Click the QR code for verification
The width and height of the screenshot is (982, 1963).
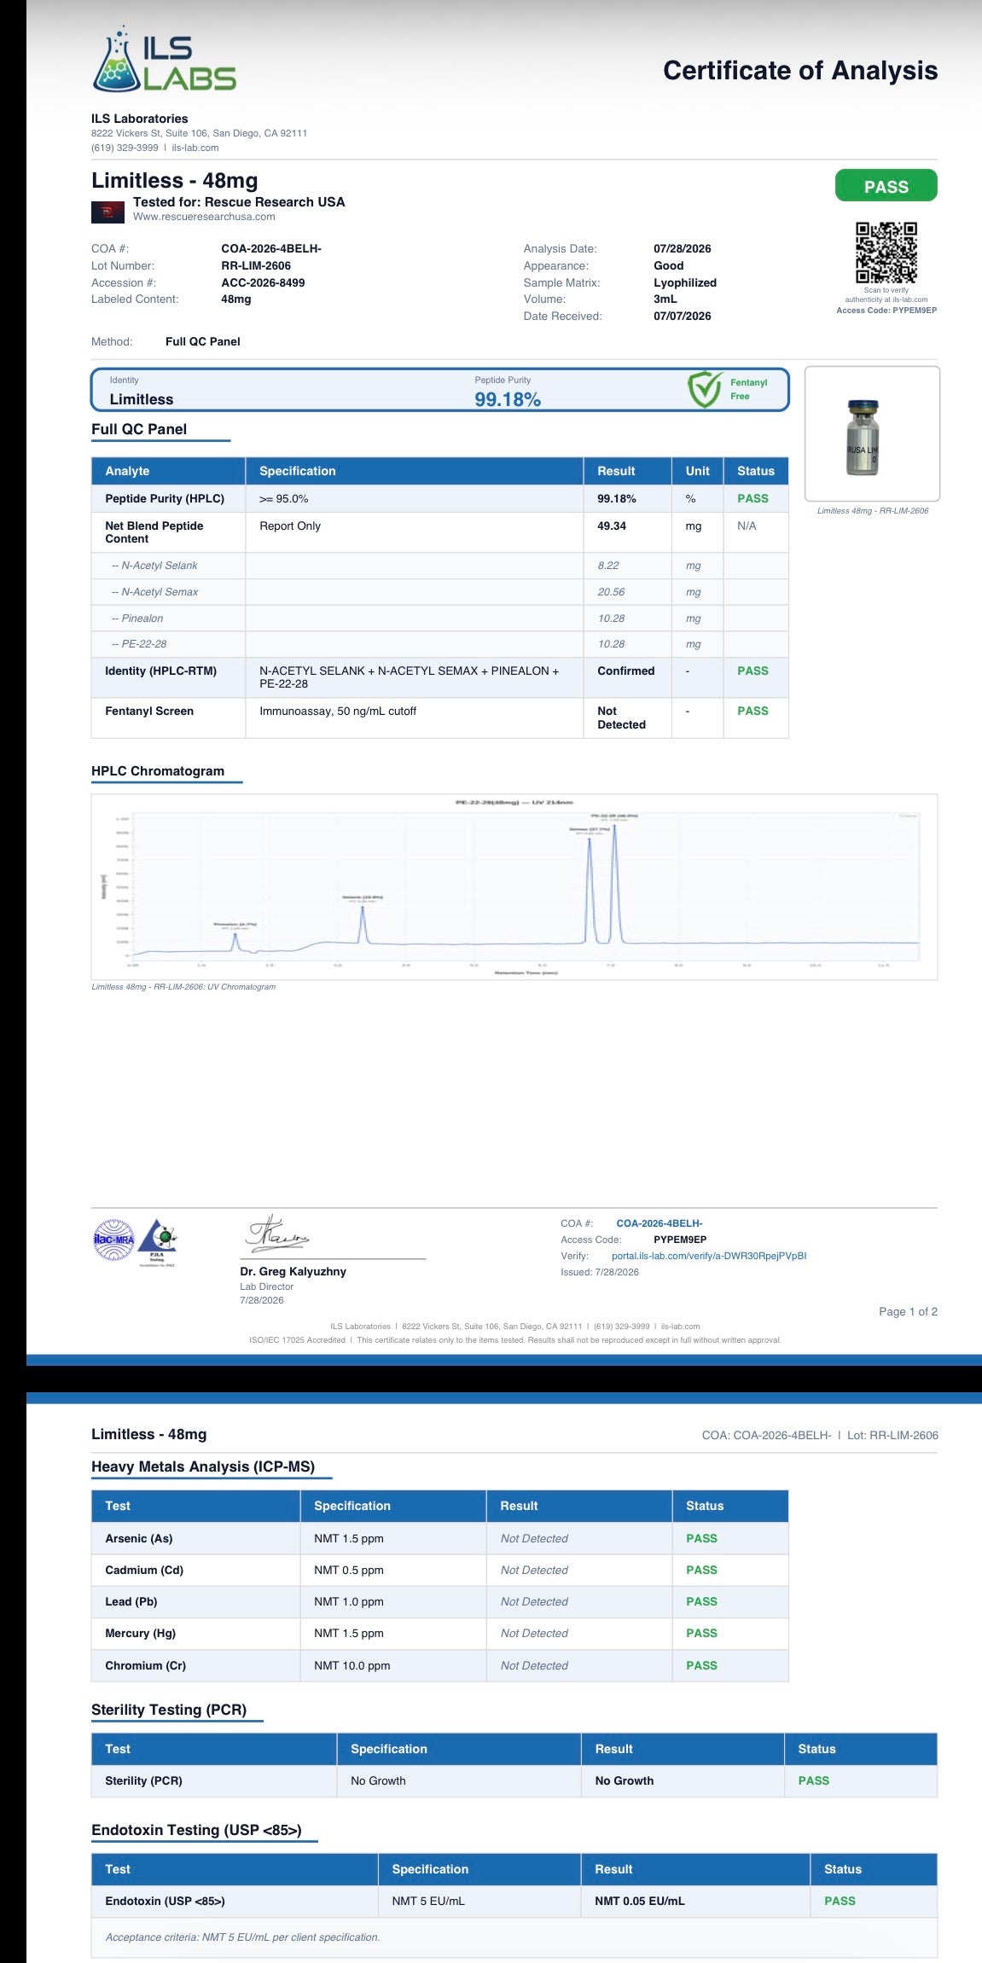point(886,253)
